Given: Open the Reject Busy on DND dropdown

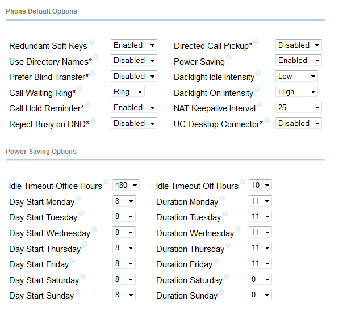Looking at the screenshot, I should coord(134,123).
